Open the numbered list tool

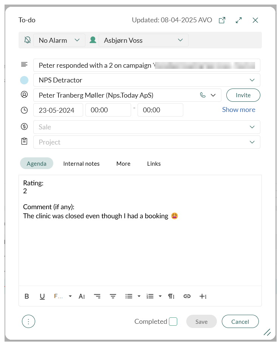(150, 296)
